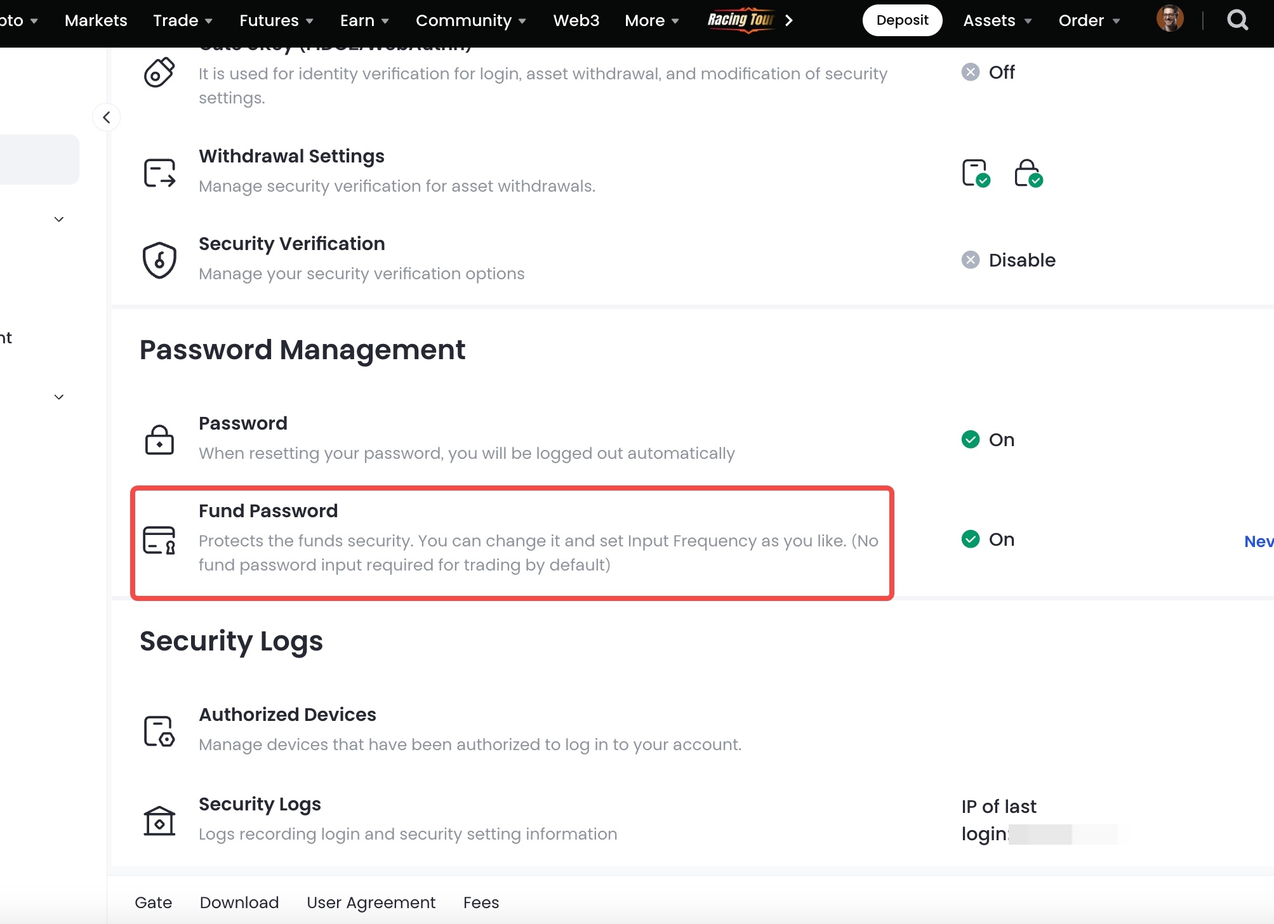
Task: Click the Fund Password card-lock icon
Action: click(x=159, y=540)
